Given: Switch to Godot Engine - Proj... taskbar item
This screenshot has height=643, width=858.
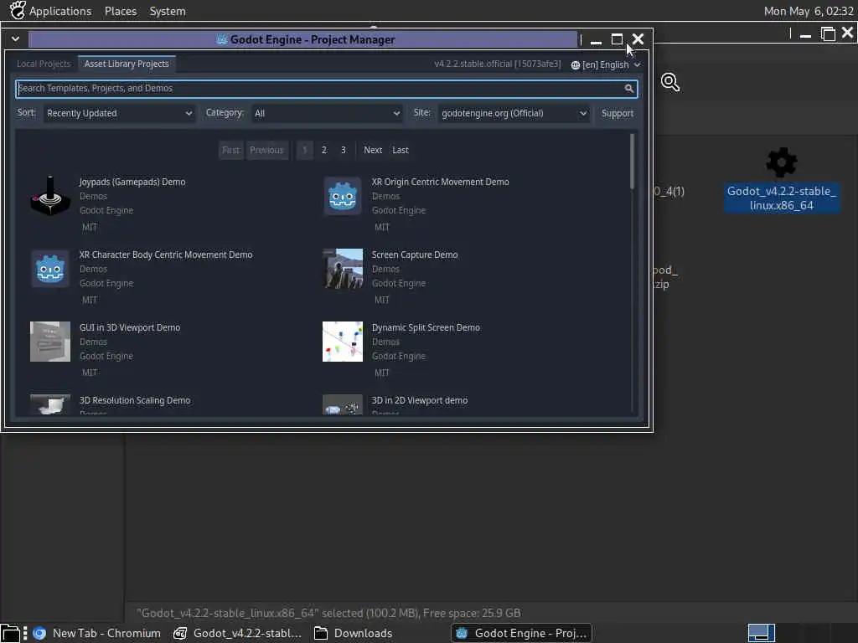Looking at the screenshot, I should pyautogui.click(x=521, y=633).
